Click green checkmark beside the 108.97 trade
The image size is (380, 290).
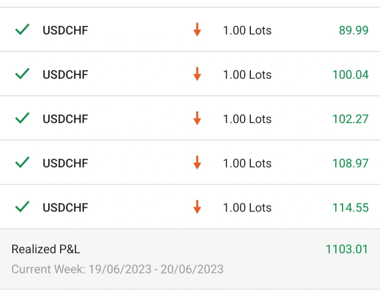22,162
